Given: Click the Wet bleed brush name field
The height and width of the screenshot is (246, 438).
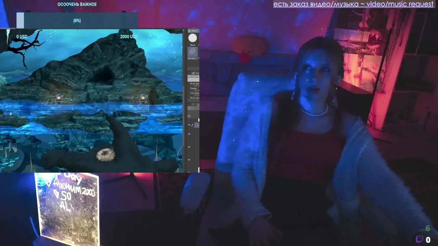Looking at the screenshot, I should 193,77.
